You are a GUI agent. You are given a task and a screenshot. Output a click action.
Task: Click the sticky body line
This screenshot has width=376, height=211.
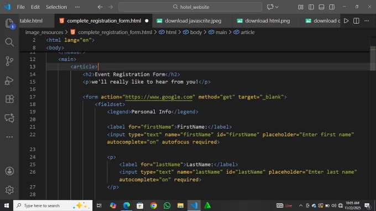pos(55,48)
